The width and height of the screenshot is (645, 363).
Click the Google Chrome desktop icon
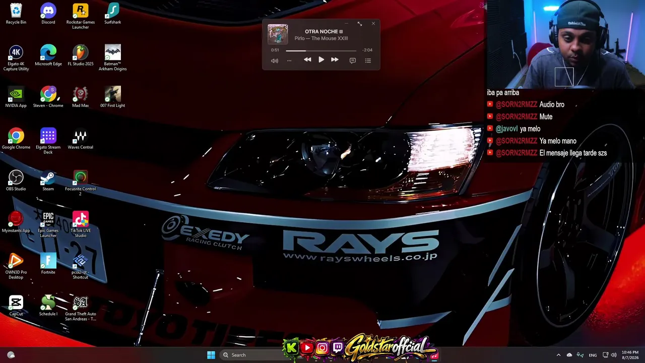click(x=16, y=139)
